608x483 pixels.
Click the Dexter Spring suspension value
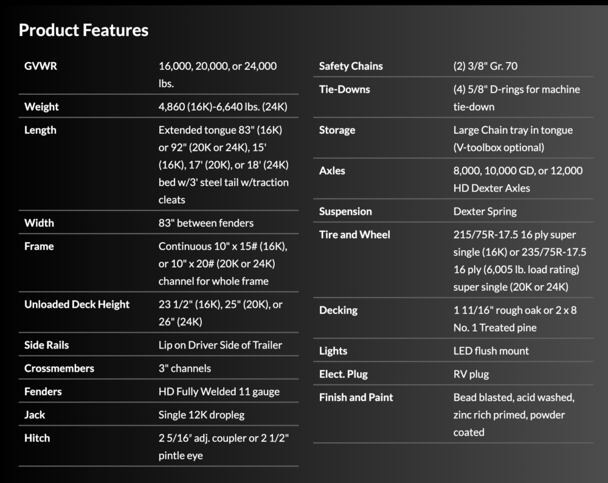click(485, 211)
